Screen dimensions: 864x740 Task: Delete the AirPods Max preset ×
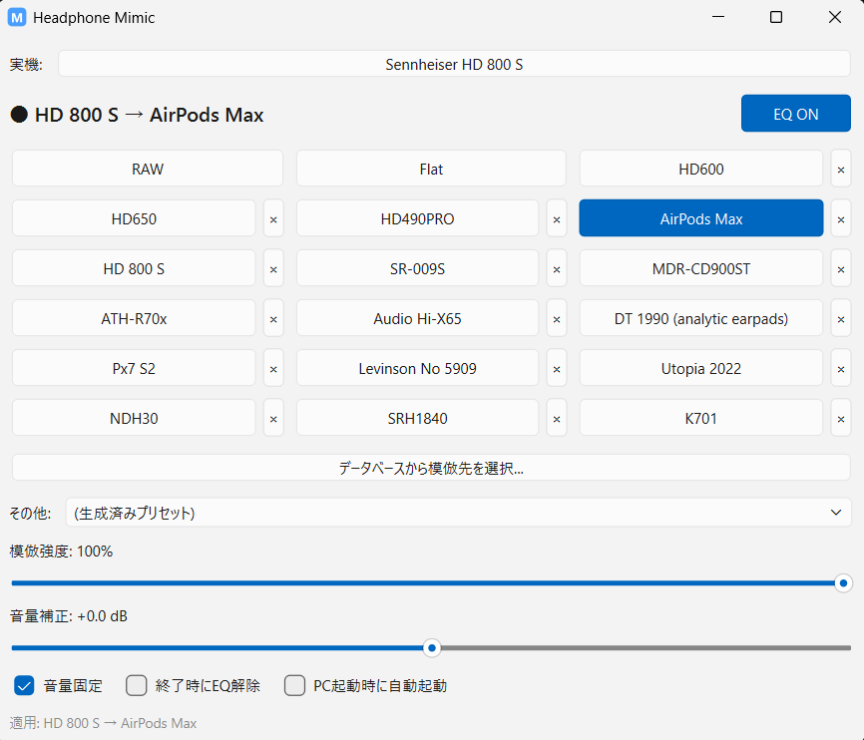[x=841, y=218]
